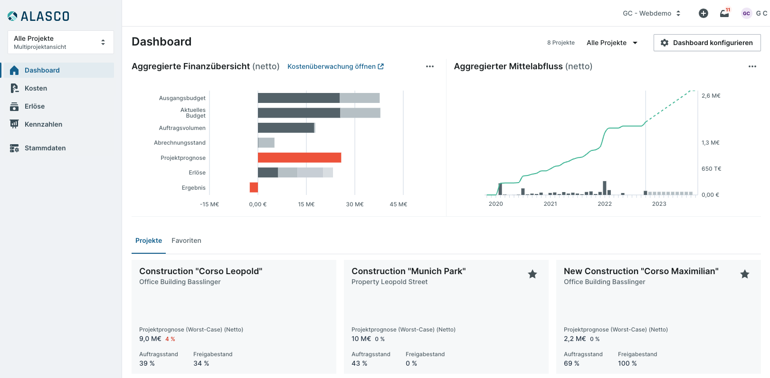Unfavorite the Munich Park project star
The image size is (770, 378).
pyautogui.click(x=532, y=274)
